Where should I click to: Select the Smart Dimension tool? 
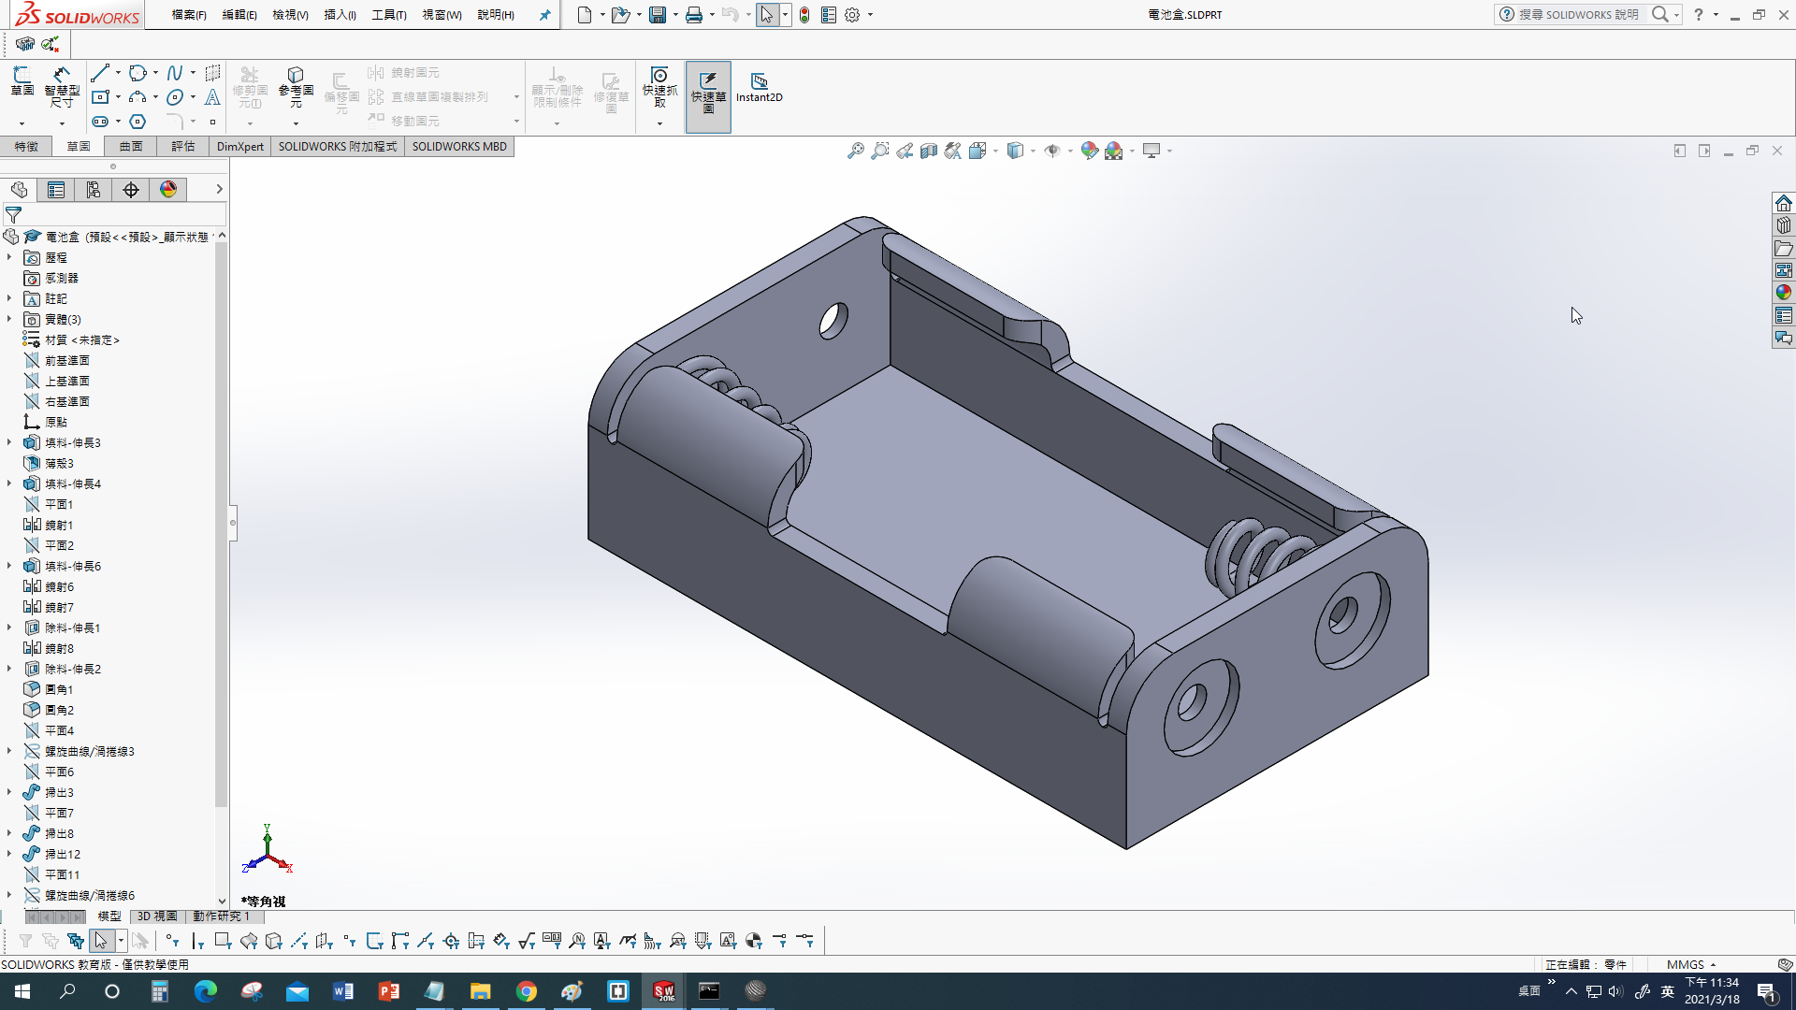click(62, 87)
